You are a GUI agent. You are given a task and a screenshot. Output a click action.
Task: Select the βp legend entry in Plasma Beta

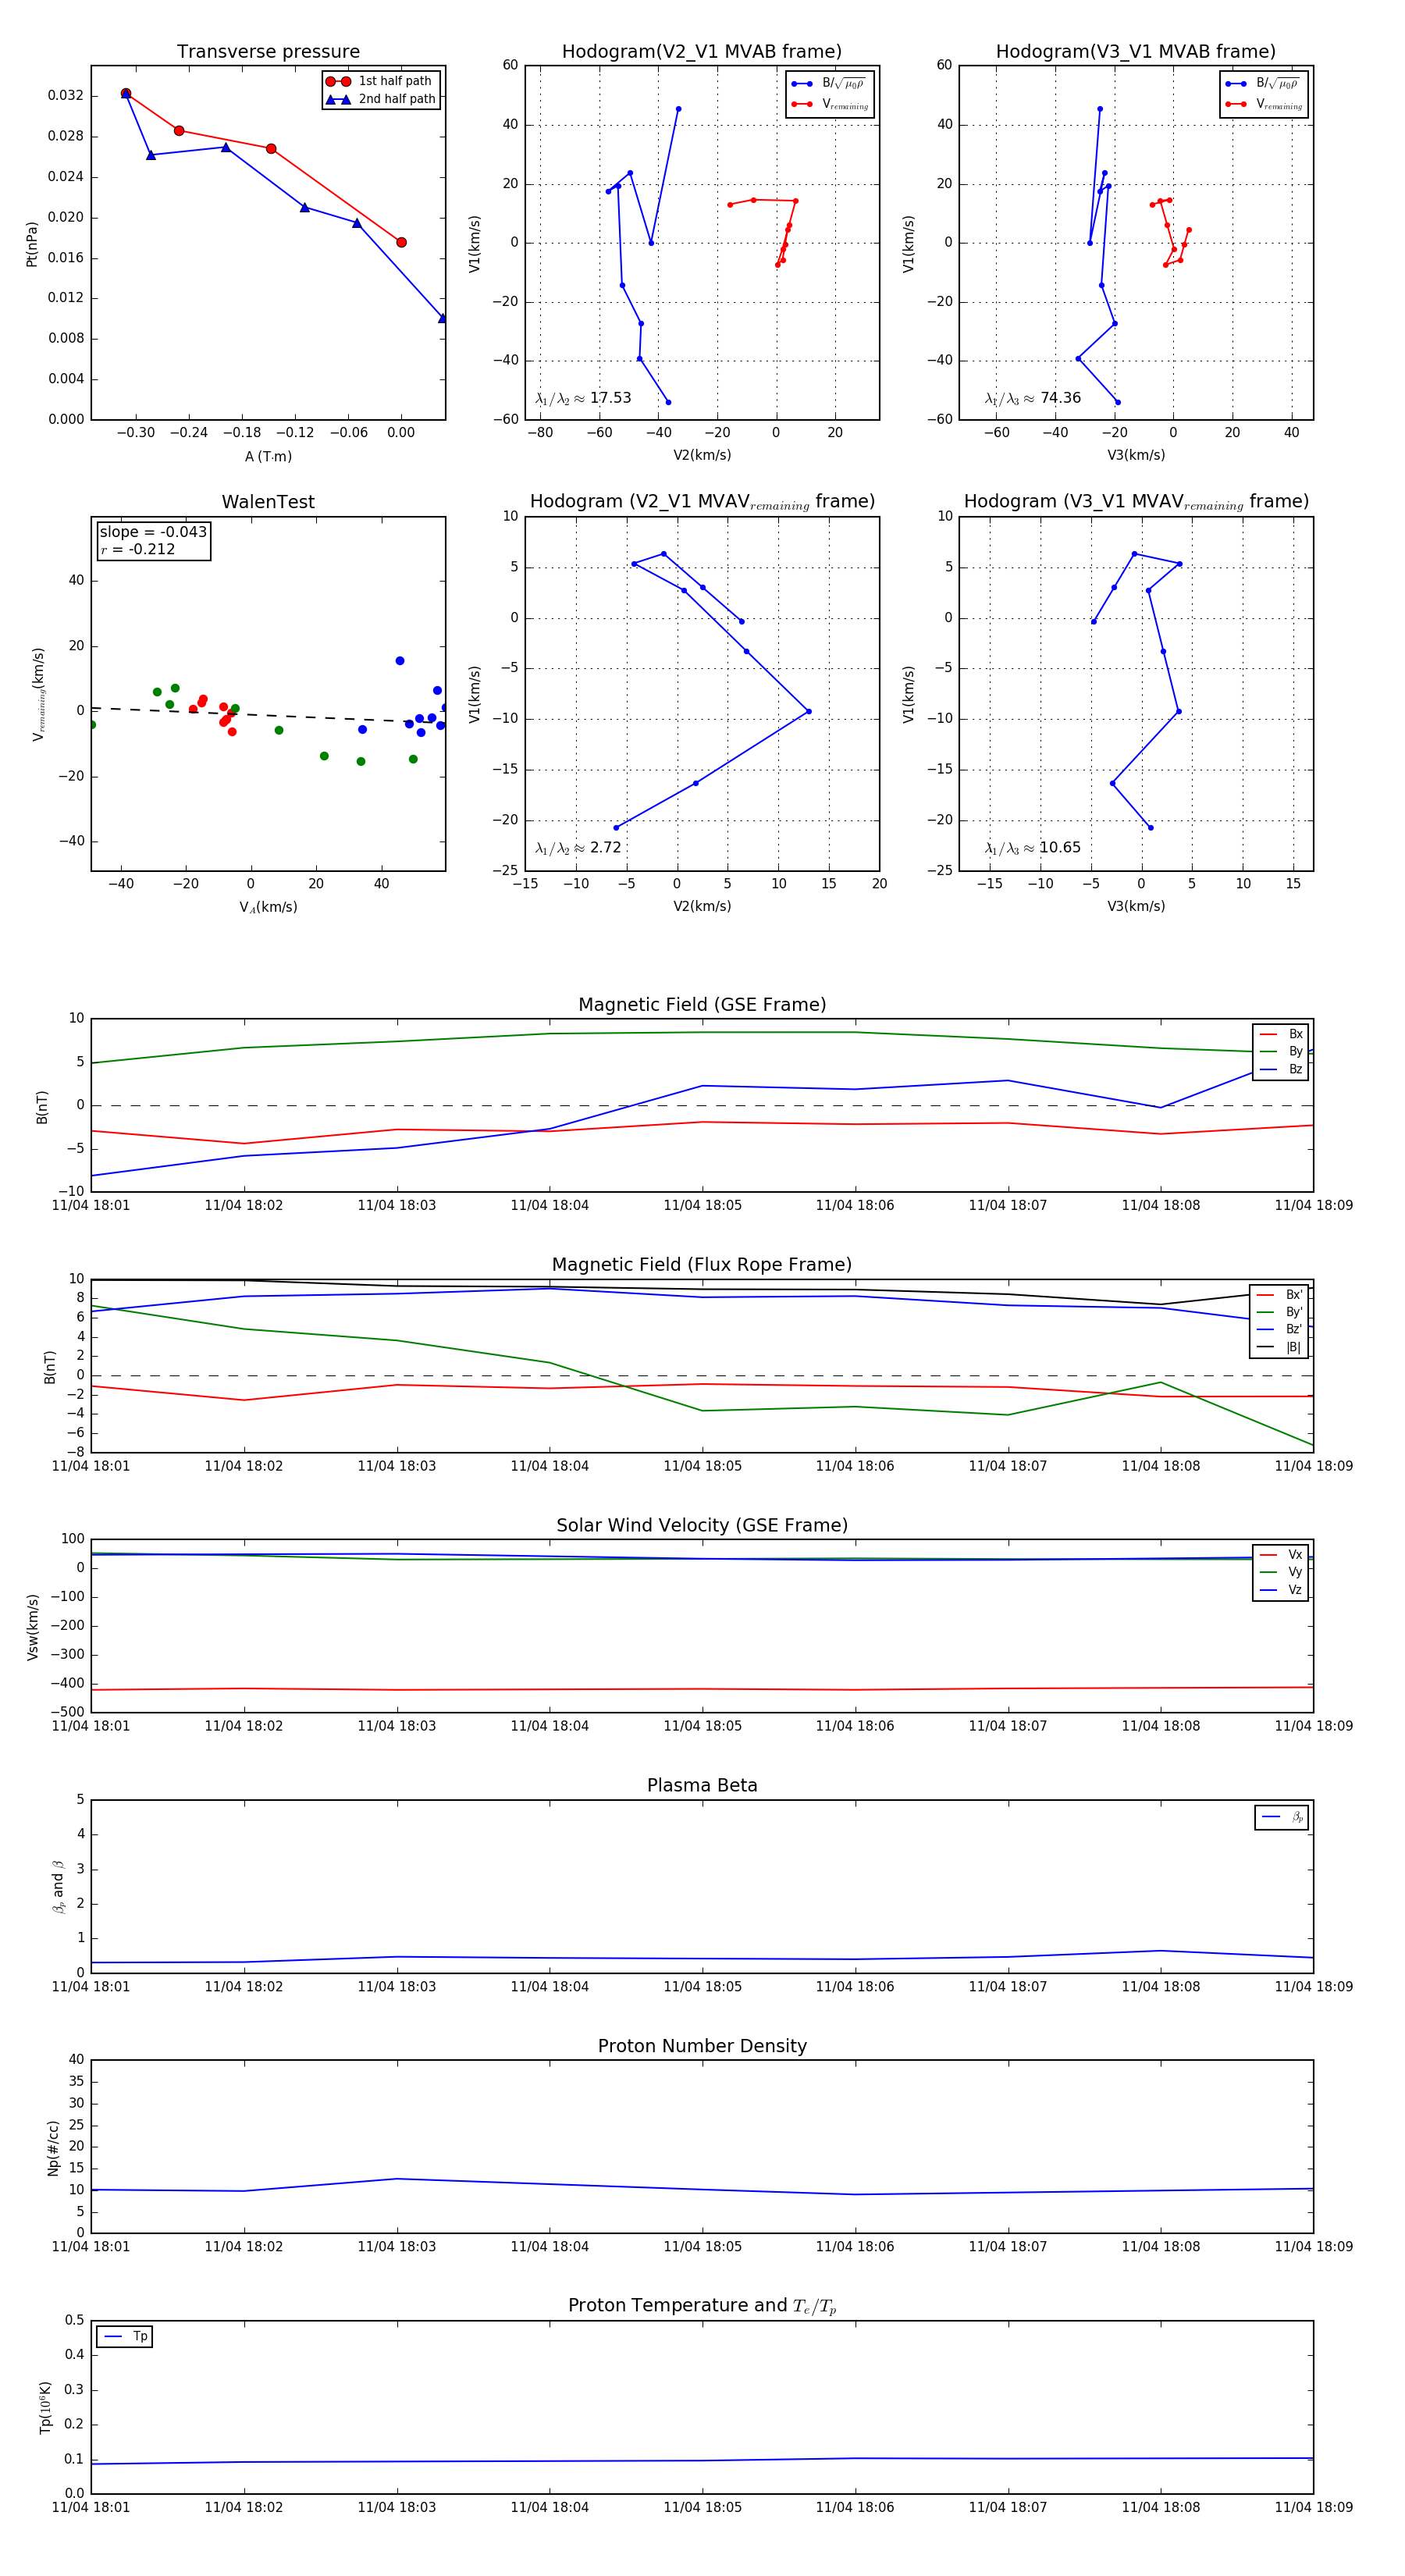[1282, 1817]
